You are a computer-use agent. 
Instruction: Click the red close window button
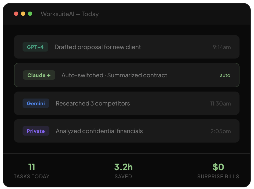pos(16,14)
